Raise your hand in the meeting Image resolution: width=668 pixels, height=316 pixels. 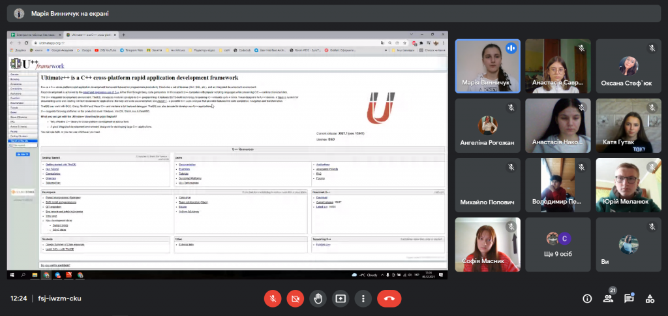click(318, 298)
